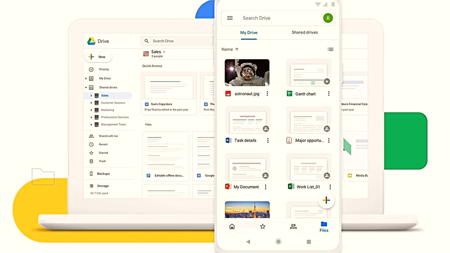Click the search magnifier icon on laptop
Screen dimensions: 450x253
147,41
